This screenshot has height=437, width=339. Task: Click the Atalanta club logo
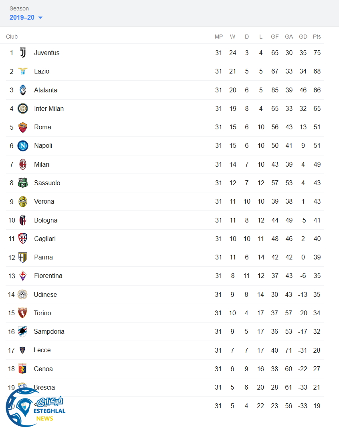coord(23,90)
